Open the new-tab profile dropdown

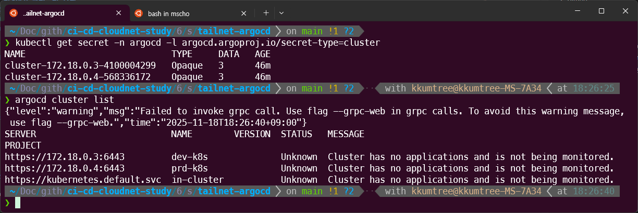[x=281, y=12]
